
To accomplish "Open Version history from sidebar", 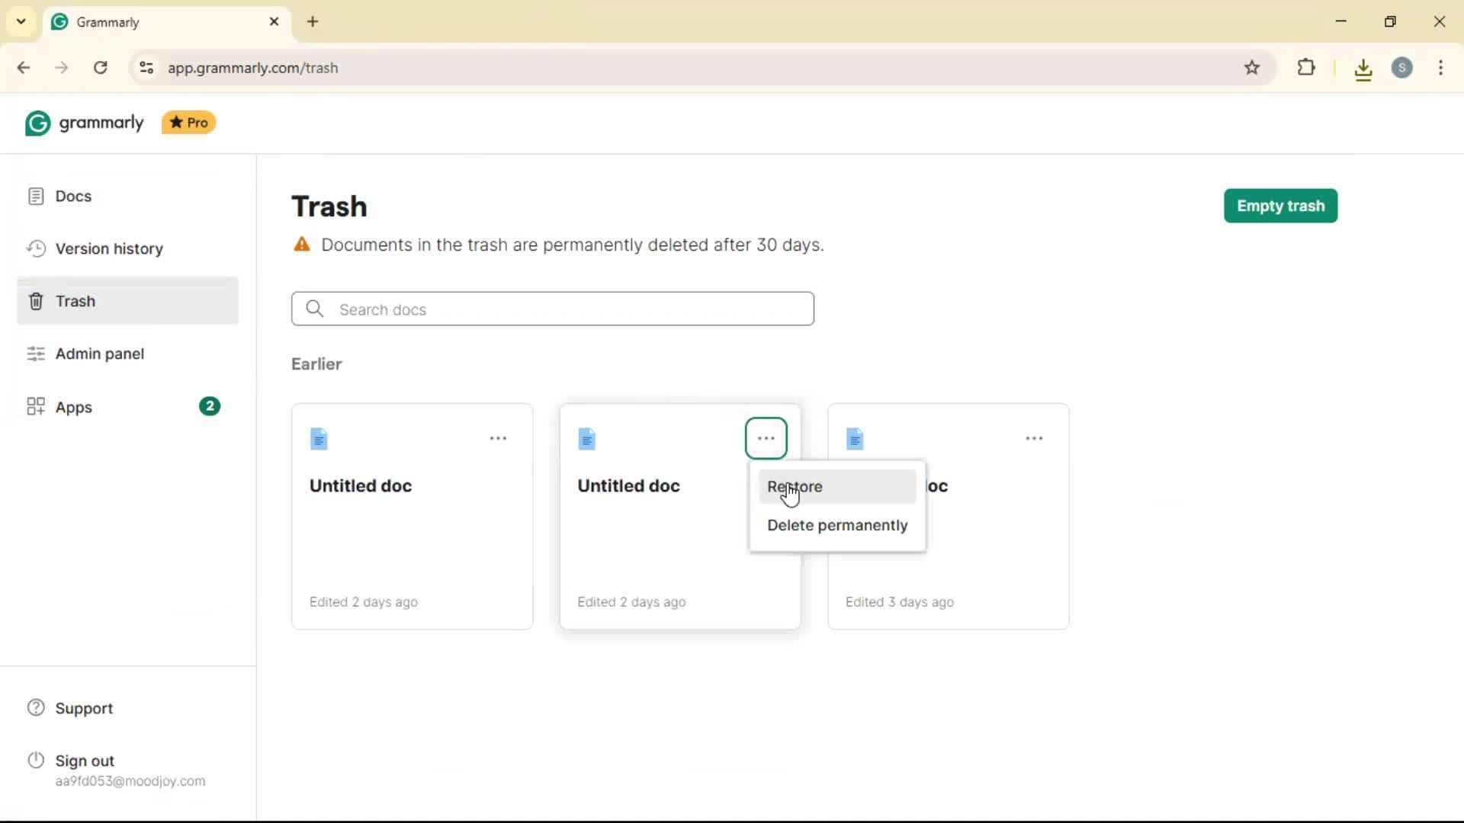I will tap(108, 248).
